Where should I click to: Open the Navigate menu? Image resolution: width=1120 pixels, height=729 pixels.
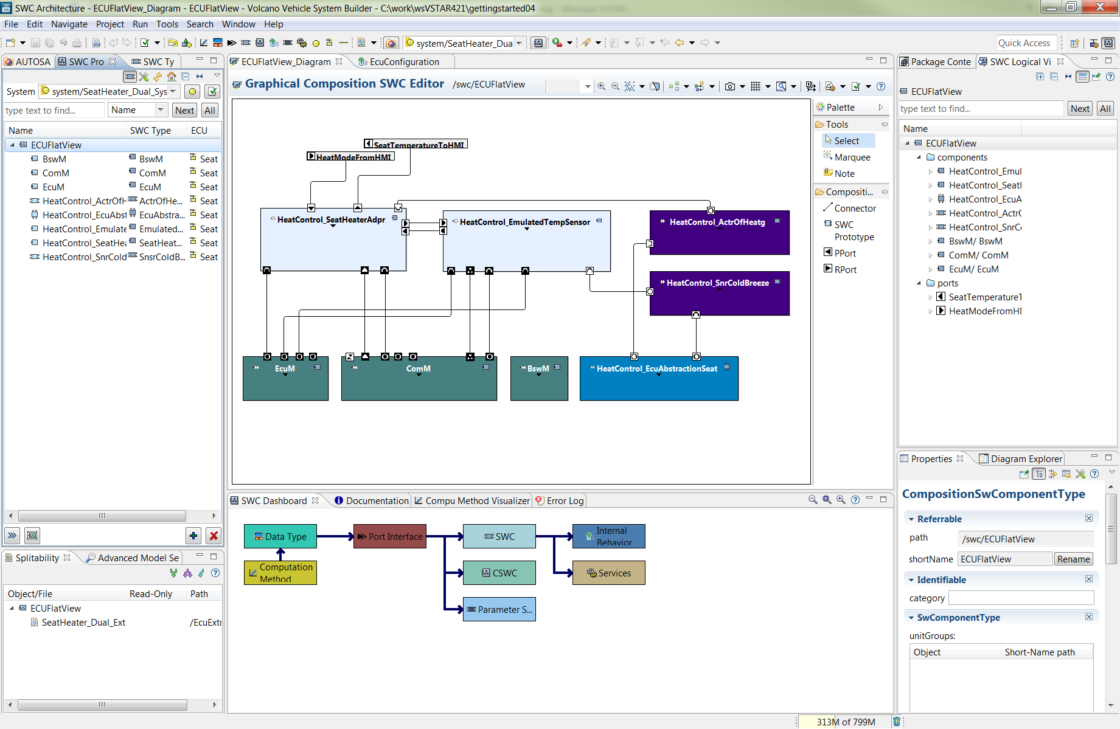(x=69, y=24)
